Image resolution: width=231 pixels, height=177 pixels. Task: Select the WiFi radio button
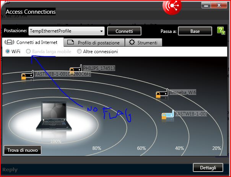click(8, 51)
